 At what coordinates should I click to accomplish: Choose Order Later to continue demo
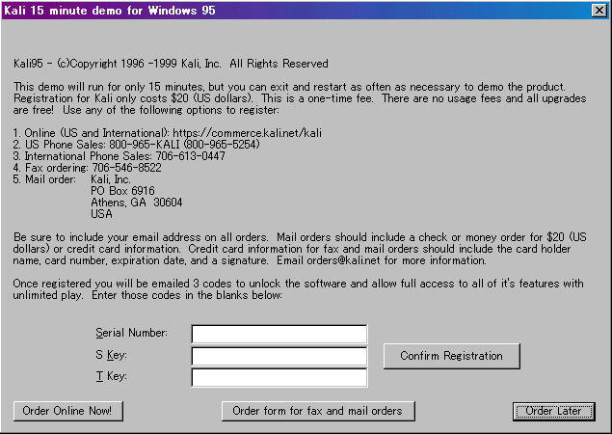(554, 411)
